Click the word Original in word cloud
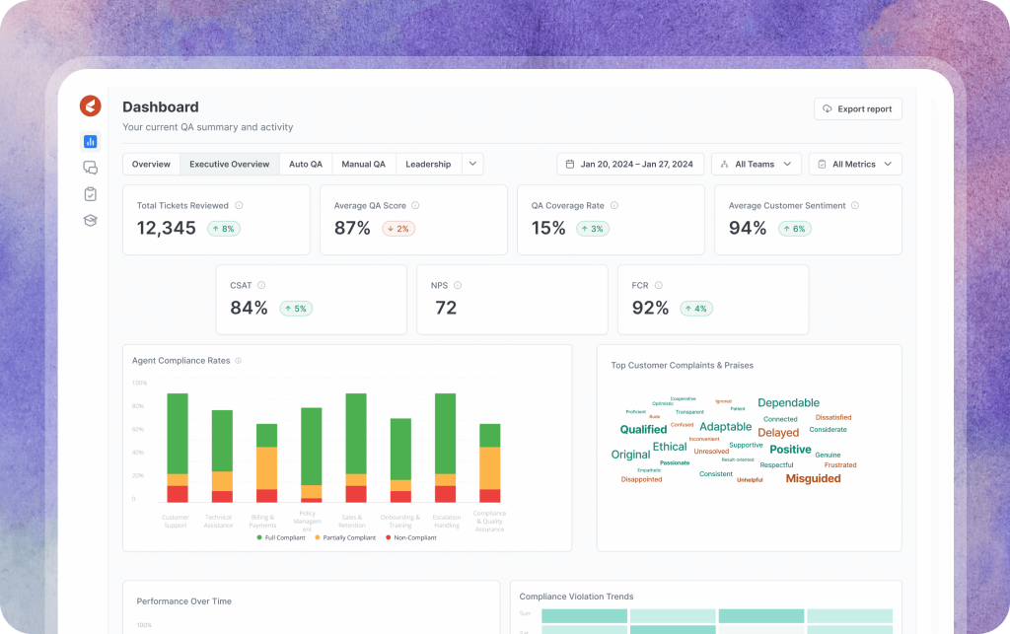 click(630, 455)
